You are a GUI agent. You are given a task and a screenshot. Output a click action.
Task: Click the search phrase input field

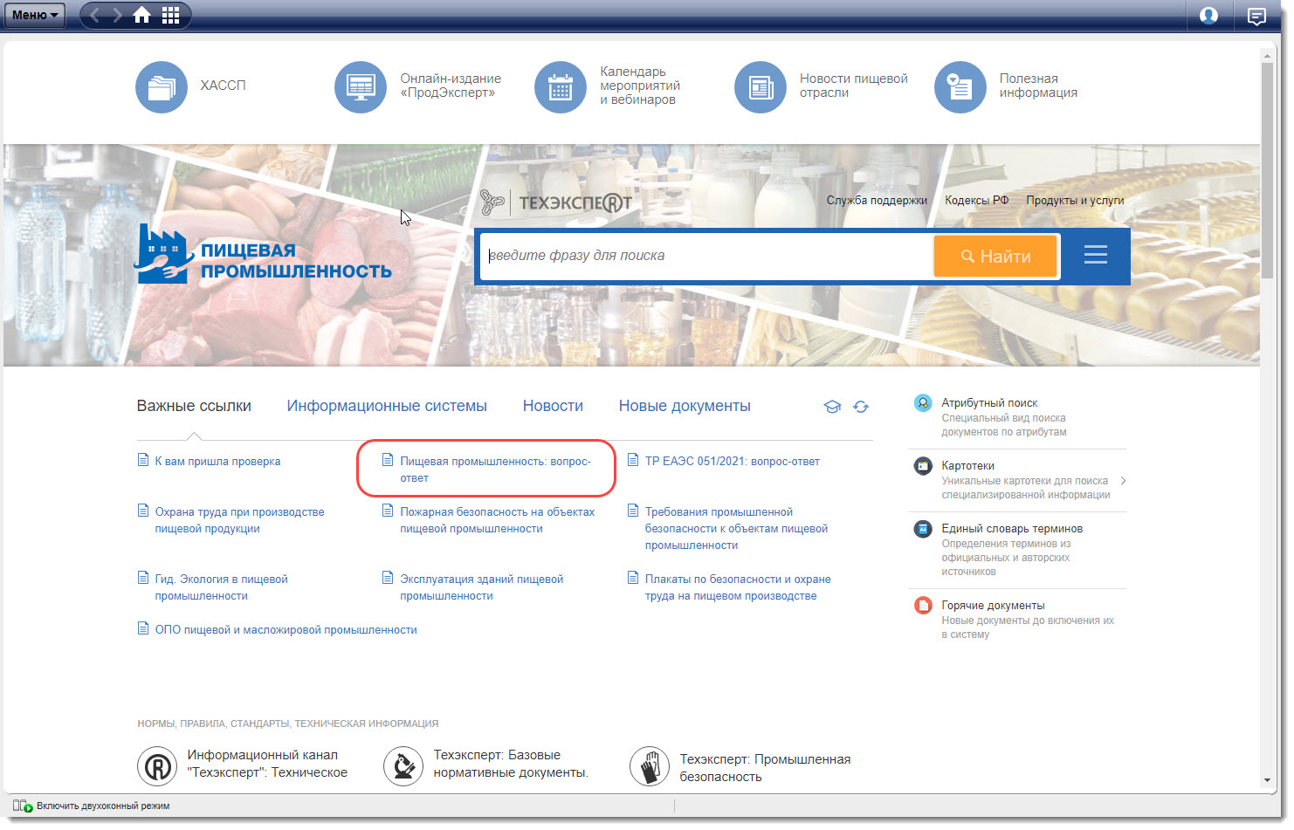click(706, 256)
